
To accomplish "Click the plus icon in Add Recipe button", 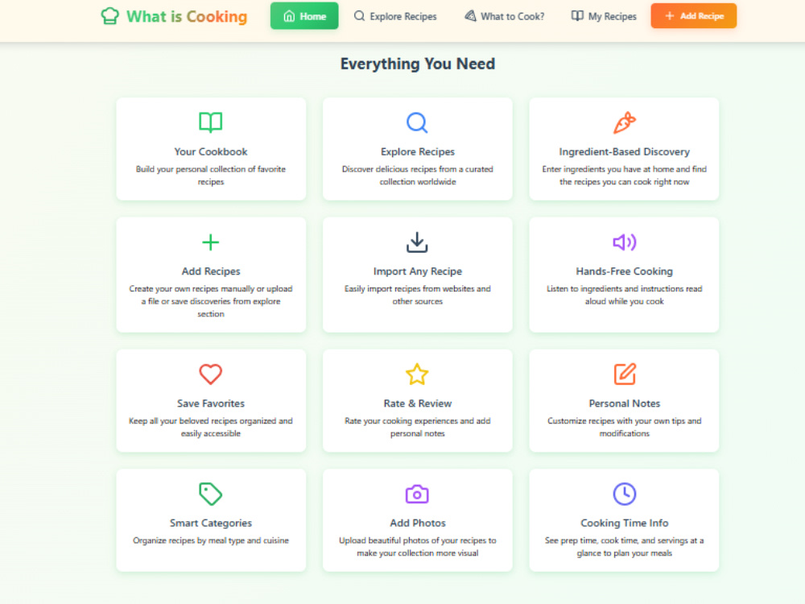I will (x=670, y=16).
